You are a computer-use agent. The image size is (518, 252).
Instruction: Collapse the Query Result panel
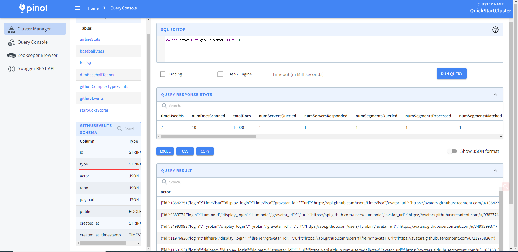point(495,171)
